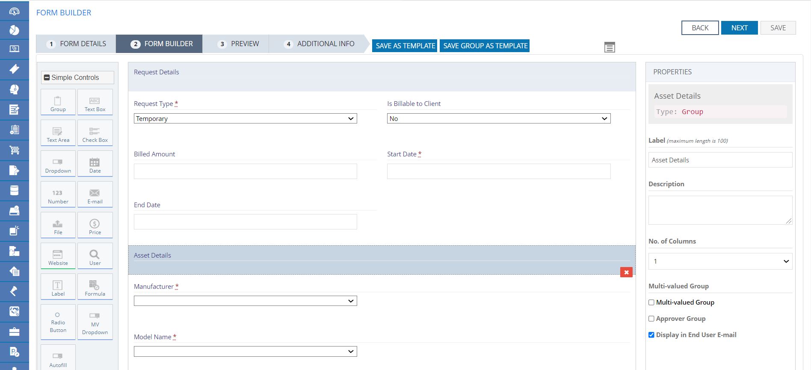Screen dimensions: 811x370
Task: Select the Dropdown control in the palette
Action: (x=58, y=164)
